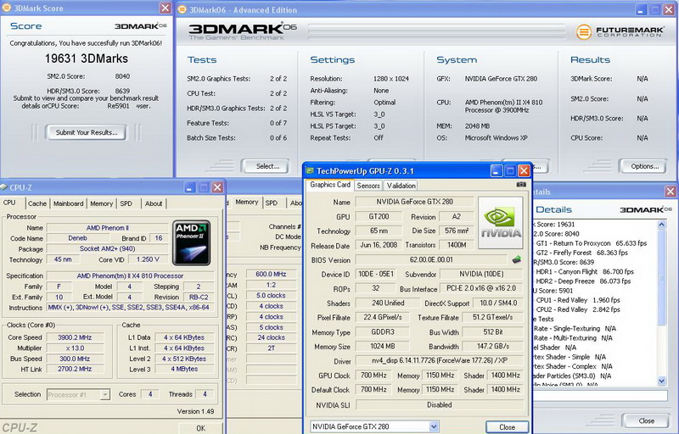Open the Processor #1 selection dropdown
This screenshot has height=434, width=679.
77,394
